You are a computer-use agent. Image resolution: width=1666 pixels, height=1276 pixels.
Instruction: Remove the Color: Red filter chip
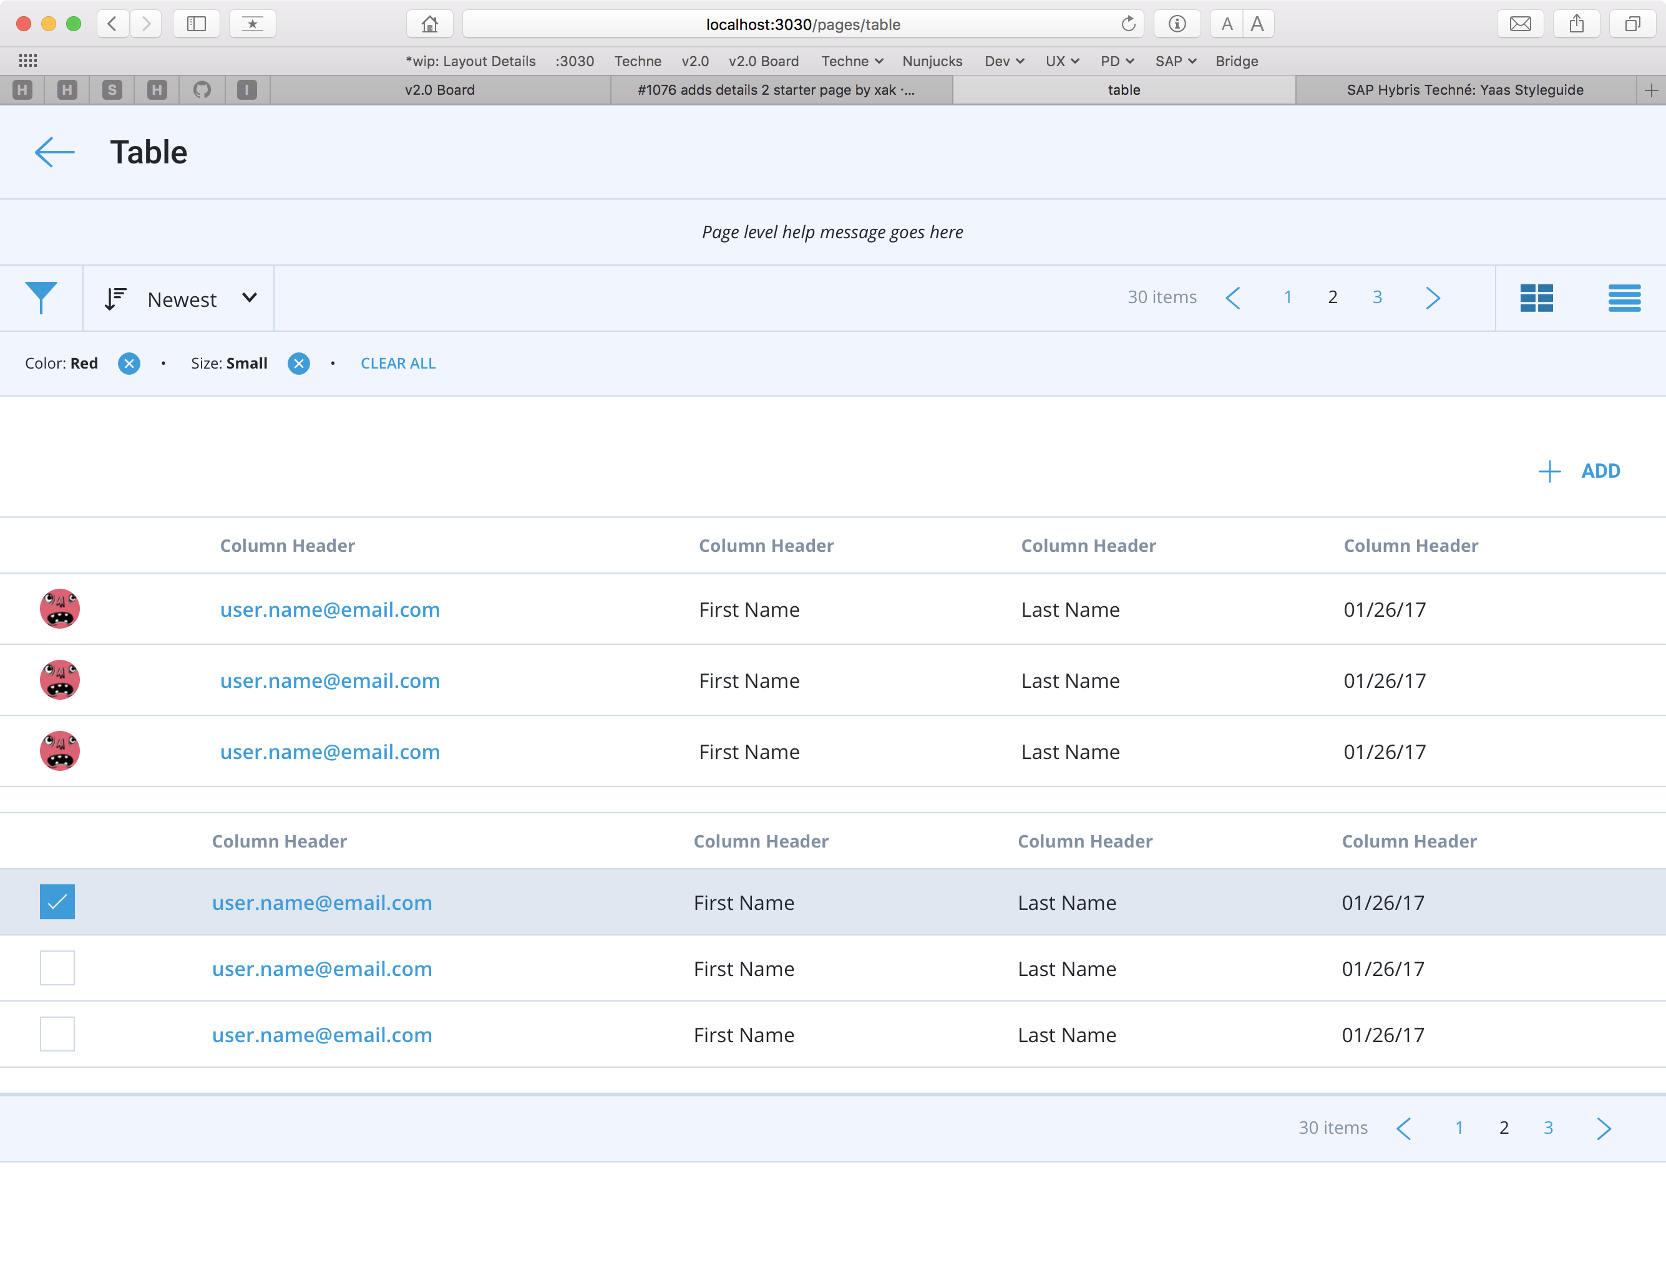click(x=129, y=363)
